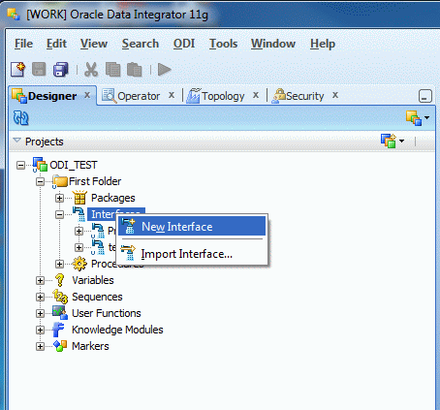
Task: Select the User Functions tree label
Action: 107,313
